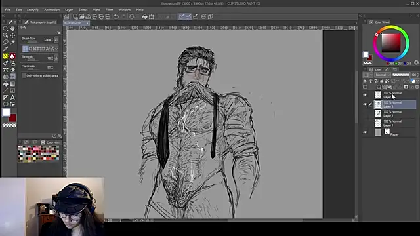This screenshot has width=420, height=236.
Task: Click the Clear circle icon in command bar
Action: 131,16
